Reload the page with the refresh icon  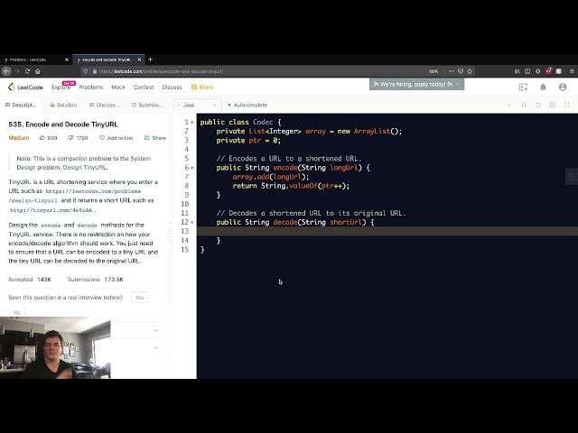coord(27,71)
